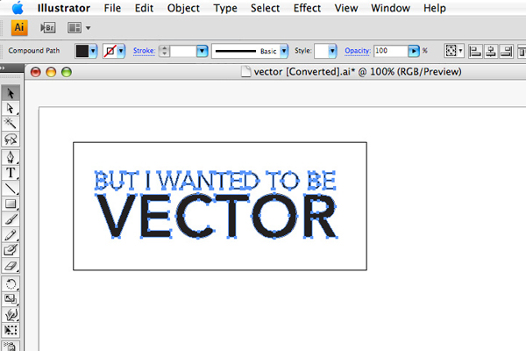Open the Window menu
Viewport: 526px width, 351px height.
(390, 8)
